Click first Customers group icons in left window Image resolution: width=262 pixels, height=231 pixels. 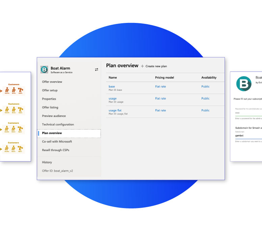coord(14,91)
